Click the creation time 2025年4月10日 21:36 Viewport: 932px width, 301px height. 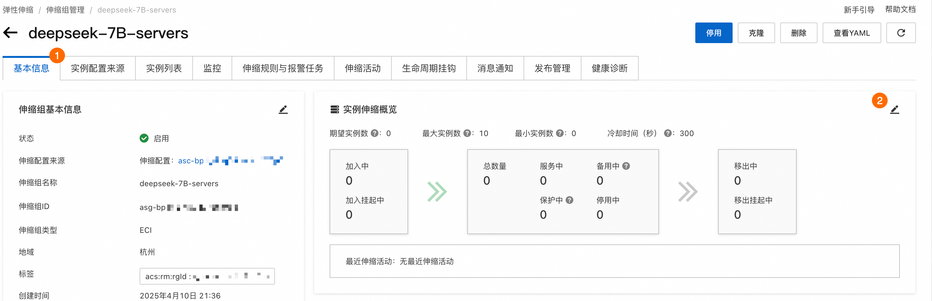180,296
